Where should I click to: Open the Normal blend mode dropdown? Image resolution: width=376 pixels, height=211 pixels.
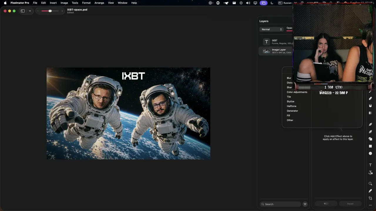[272, 29]
